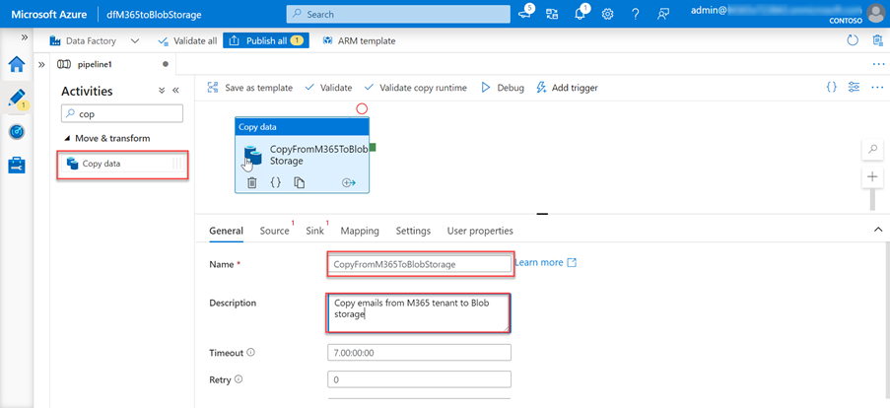Collapse the Activities pane
The width and height of the screenshot is (890, 408).
[x=175, y=91]
